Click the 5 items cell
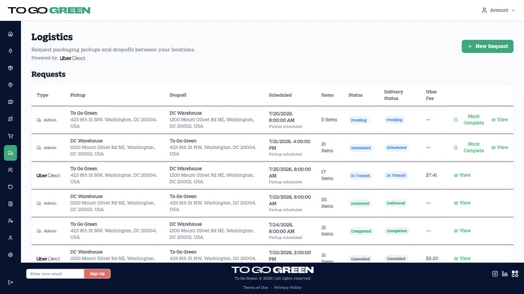Image resolution: width=524 pixels, height=294 pixels. tap(329, 120)
